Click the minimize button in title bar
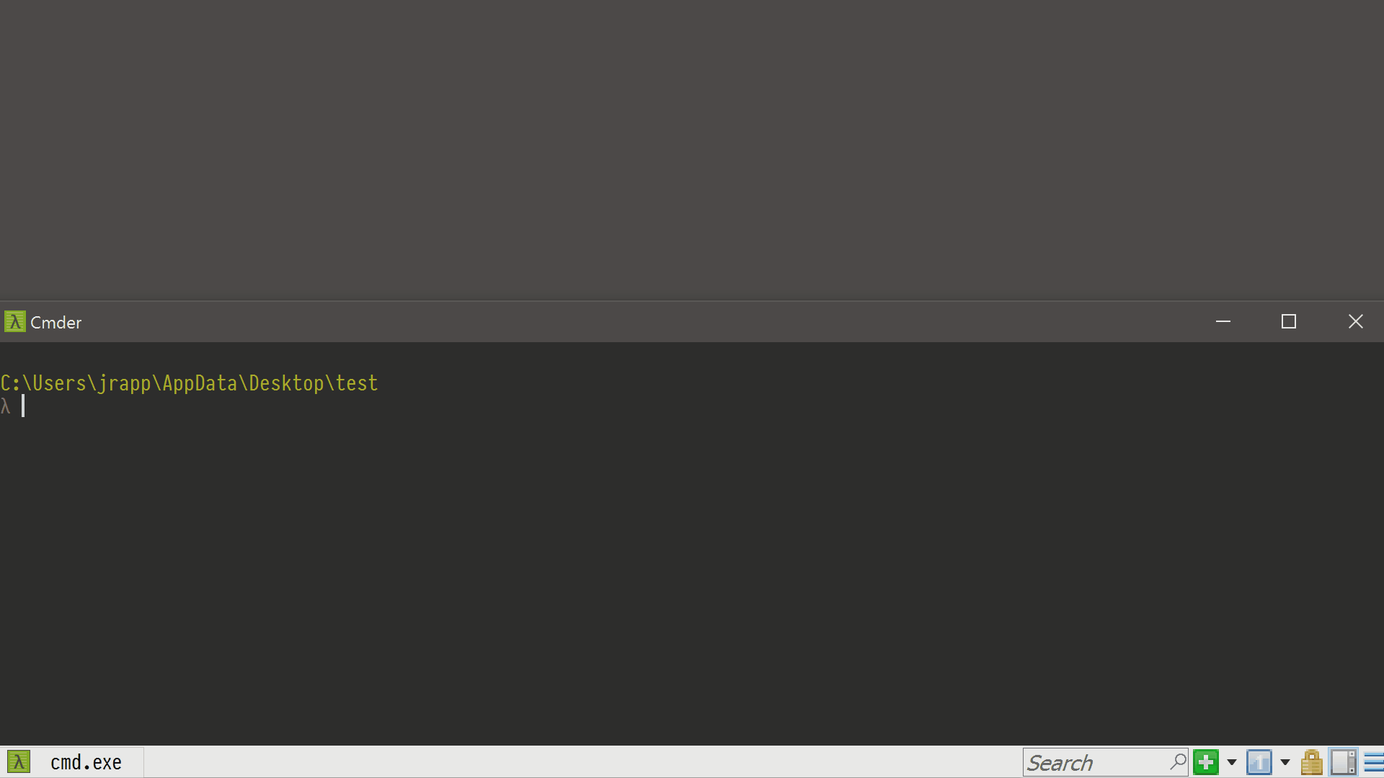The width and height of the screenshot is (1384, 778). pos(1223,322)
